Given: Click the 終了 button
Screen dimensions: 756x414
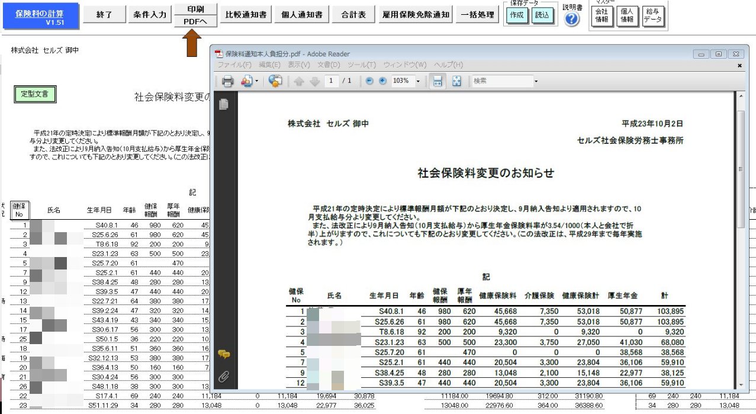Looking at the screenshot, I should coord(104,15).
